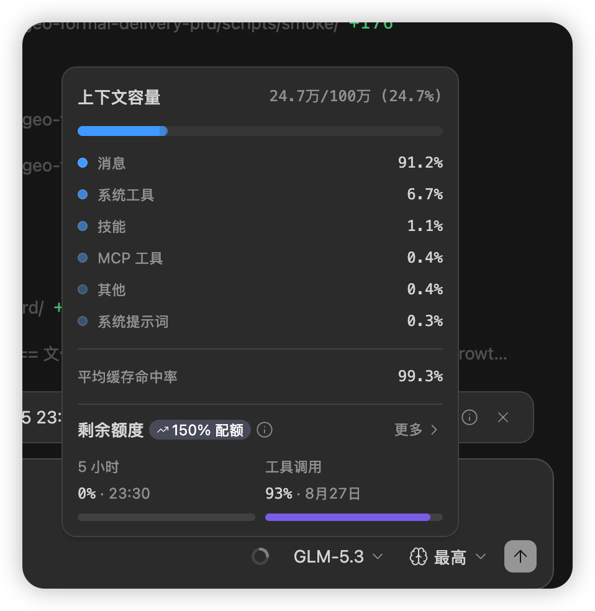Open the quota info icon
This screenshot has width=595, height=611.
[265, 430]
